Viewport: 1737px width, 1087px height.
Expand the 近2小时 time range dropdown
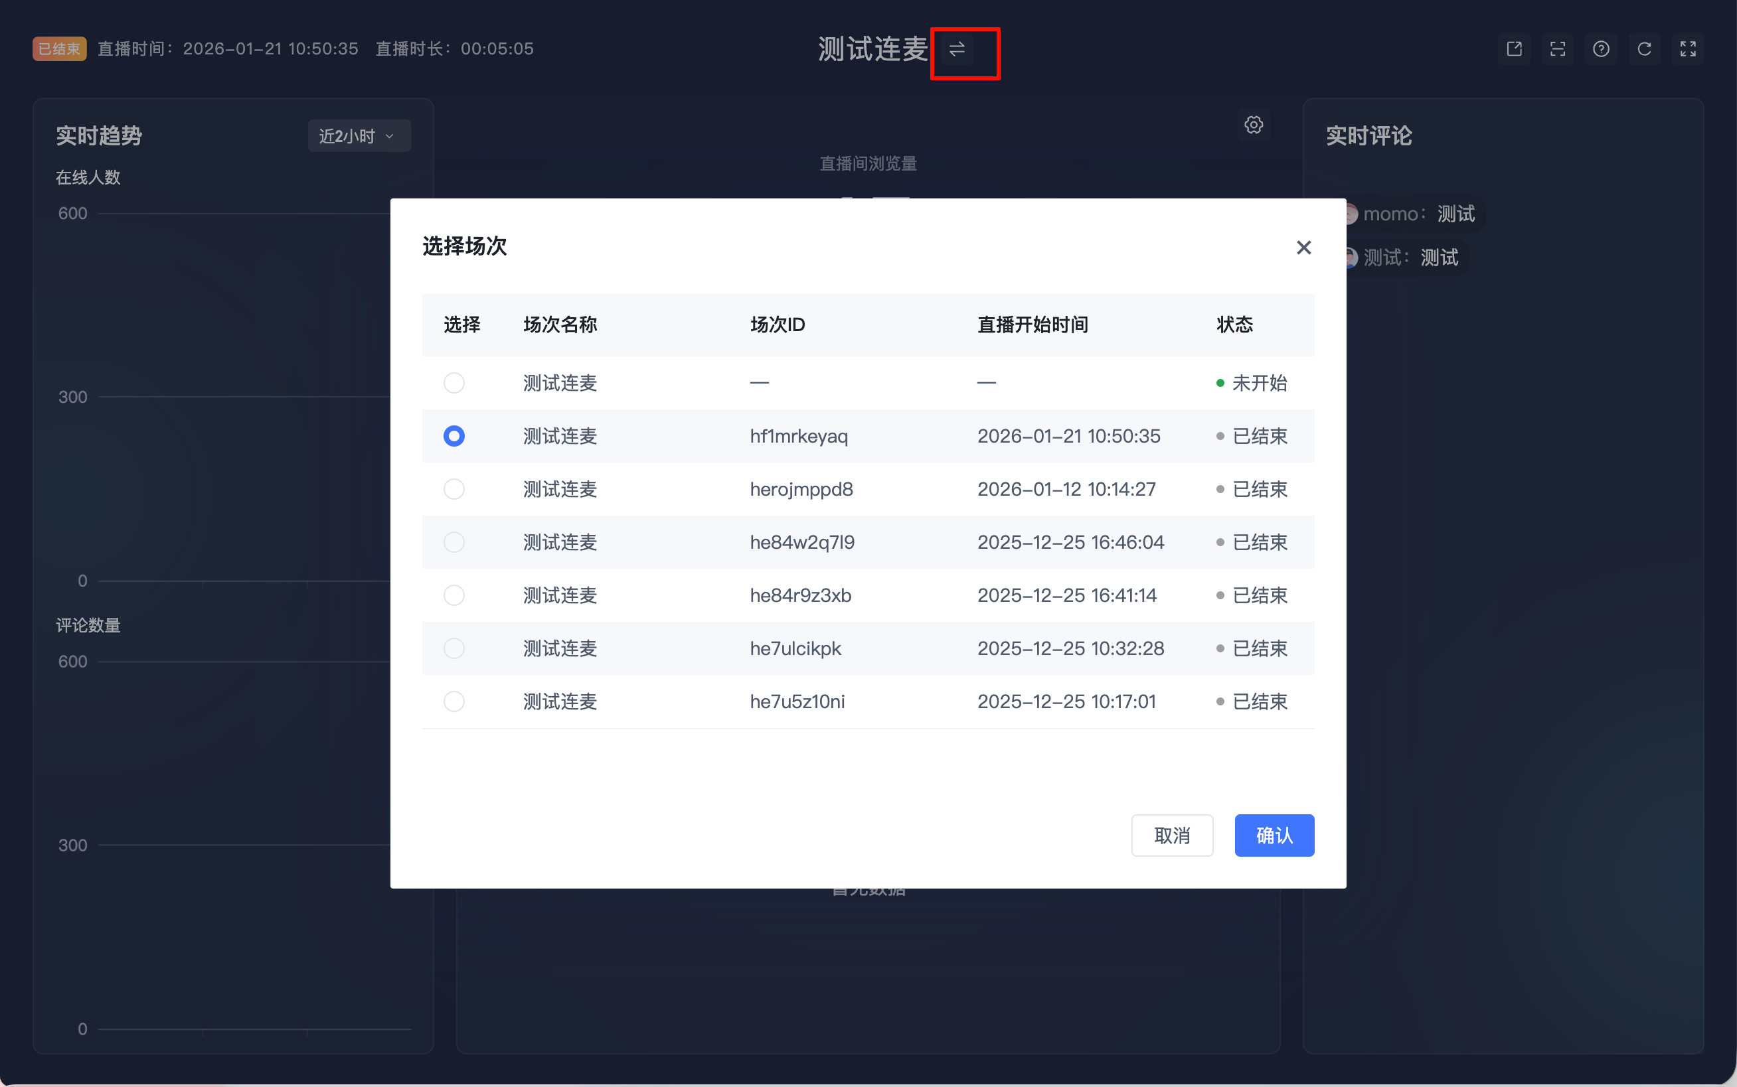click(x=359, y=136)
